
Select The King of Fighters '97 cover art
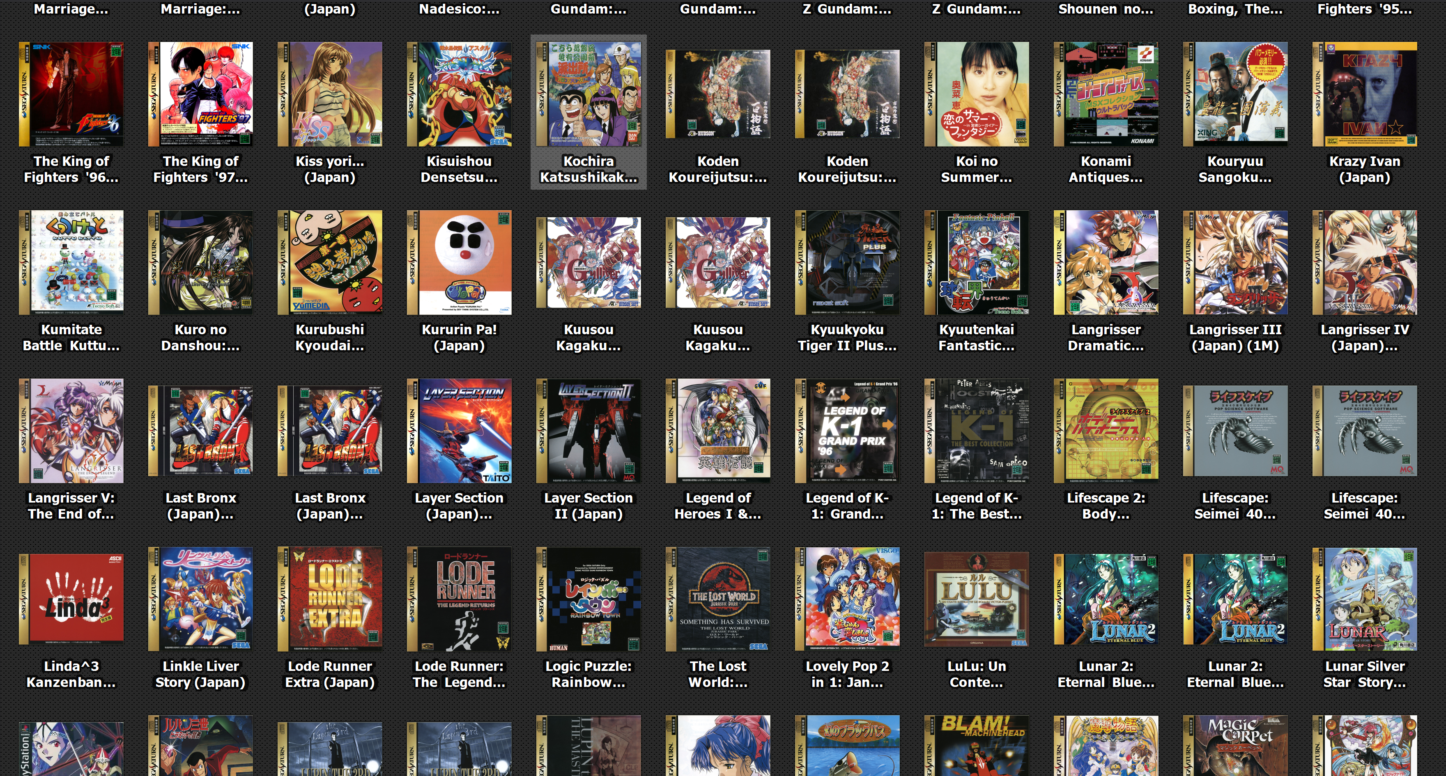(200, 94)
